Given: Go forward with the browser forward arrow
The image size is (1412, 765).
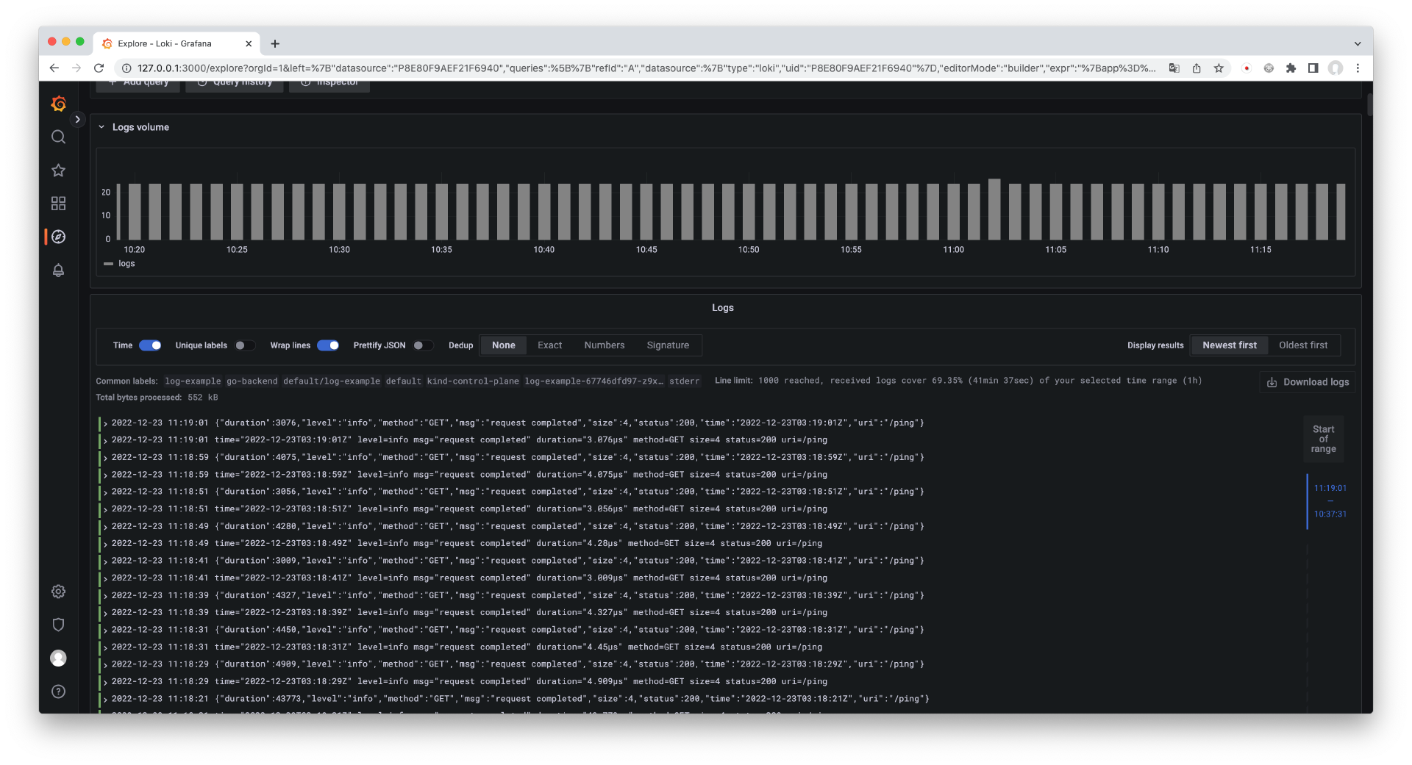Looking at the screenshot, I should coord(76,68).
